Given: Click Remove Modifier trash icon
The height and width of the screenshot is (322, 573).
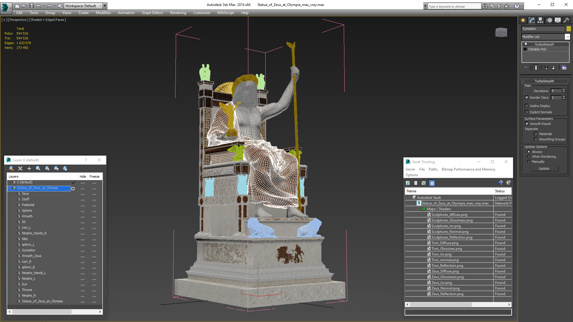Looking at the screenshot, I should (x=554, y=68).
